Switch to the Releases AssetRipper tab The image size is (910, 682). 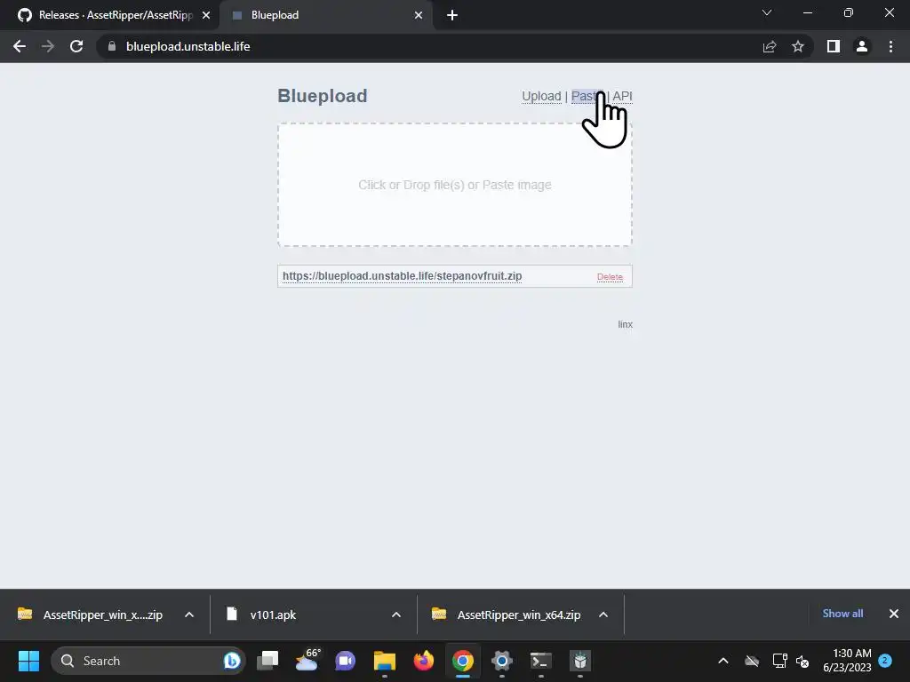109,15
